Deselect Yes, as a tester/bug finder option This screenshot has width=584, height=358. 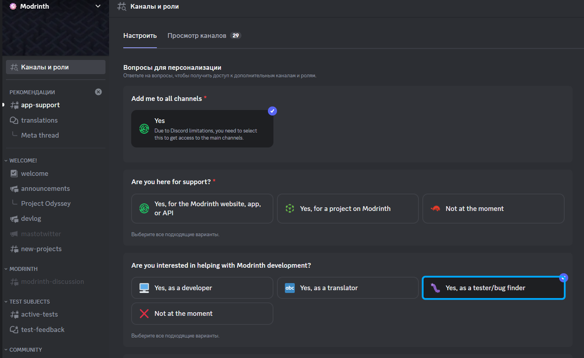pyautogui.click(x=494, y=288)
